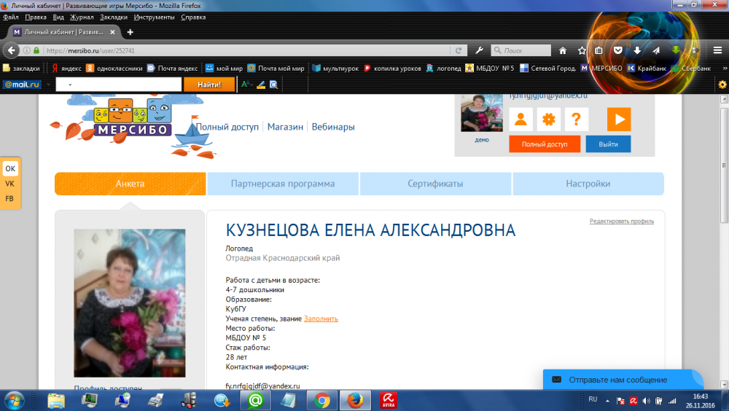This screenshot has height=411, width=729.
Task: Open the мультиурок bookmark
Action: tap(335, 68)
